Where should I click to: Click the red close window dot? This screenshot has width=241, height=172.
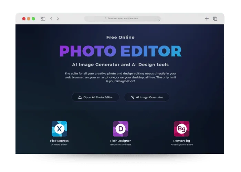[24, 19]
